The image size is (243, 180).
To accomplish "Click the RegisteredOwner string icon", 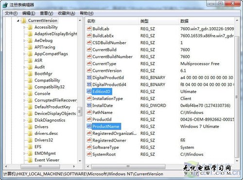I will click(x=89, y=140).
